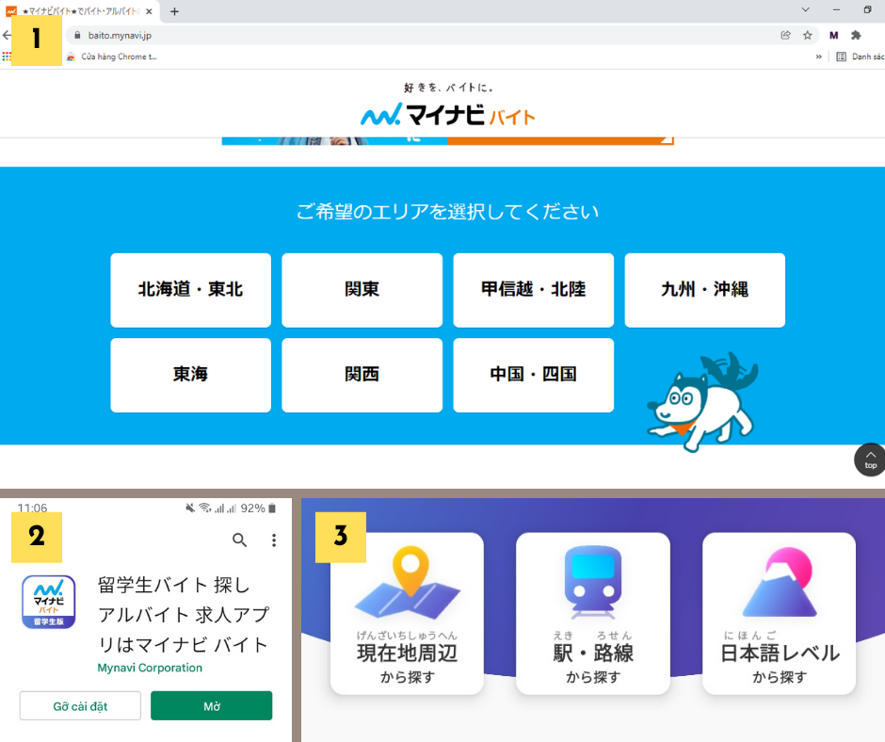Screen dimensions: 885x742
Task: Select the 関東 area button
Action: click(362, 290)
